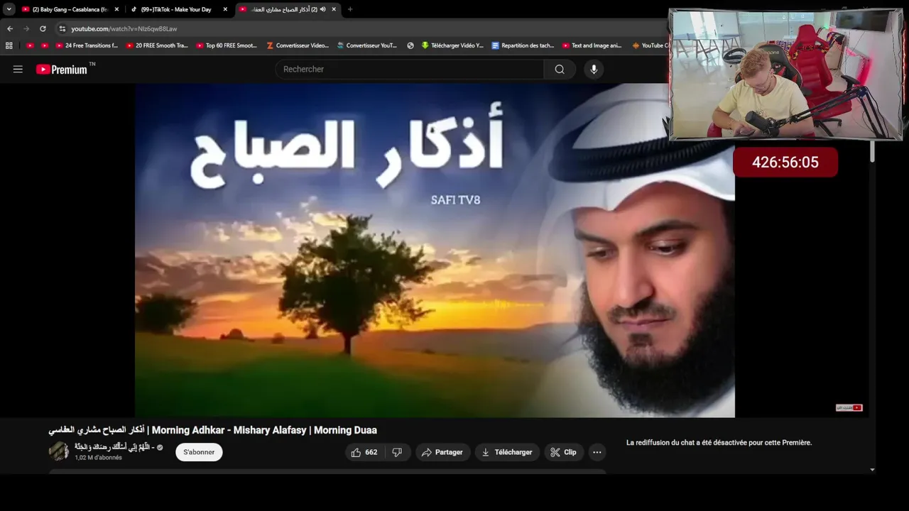
Task: Like the video showing 662 likes
Action: click(x=364, y=452)
